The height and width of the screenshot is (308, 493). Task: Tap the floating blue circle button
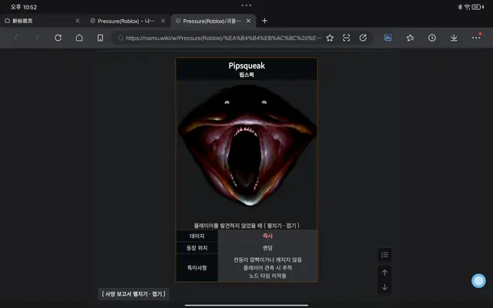[478, 280]
